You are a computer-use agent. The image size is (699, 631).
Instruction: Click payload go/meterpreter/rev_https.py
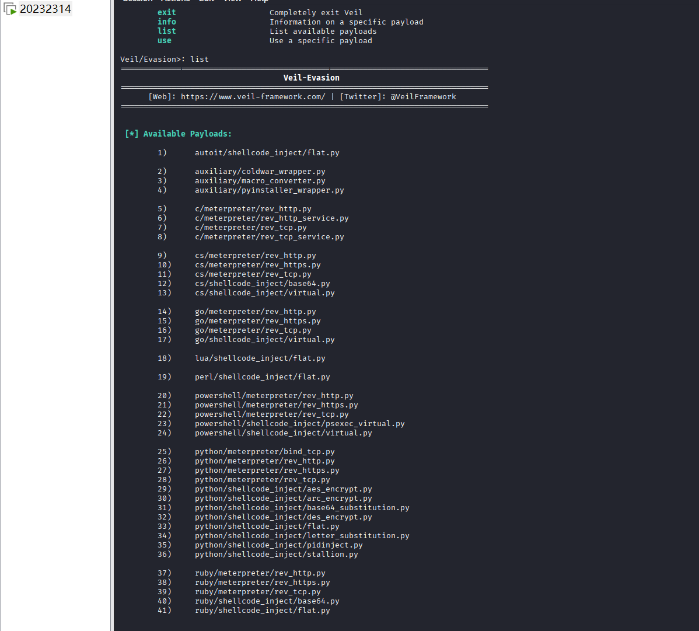tap(258, 321)
